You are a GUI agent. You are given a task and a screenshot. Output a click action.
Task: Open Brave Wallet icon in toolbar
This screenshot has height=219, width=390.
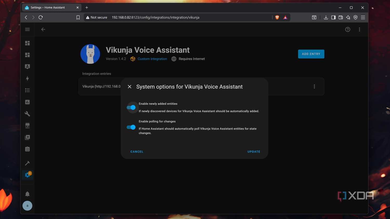point(341,17)
